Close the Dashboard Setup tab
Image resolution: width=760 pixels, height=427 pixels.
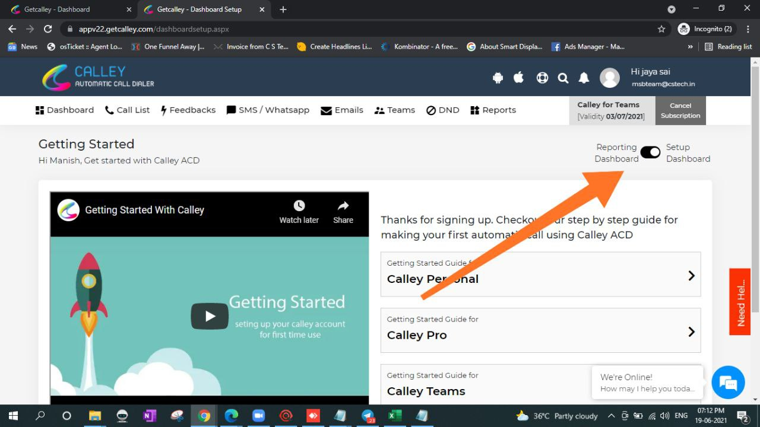[261, 9]
